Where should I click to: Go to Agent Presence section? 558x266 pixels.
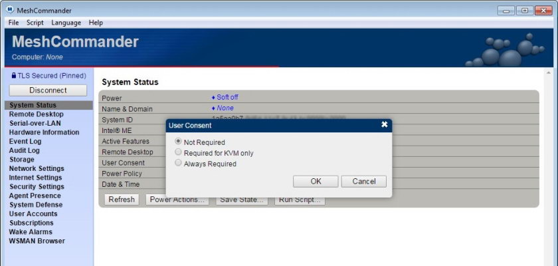tap(35, 196)
